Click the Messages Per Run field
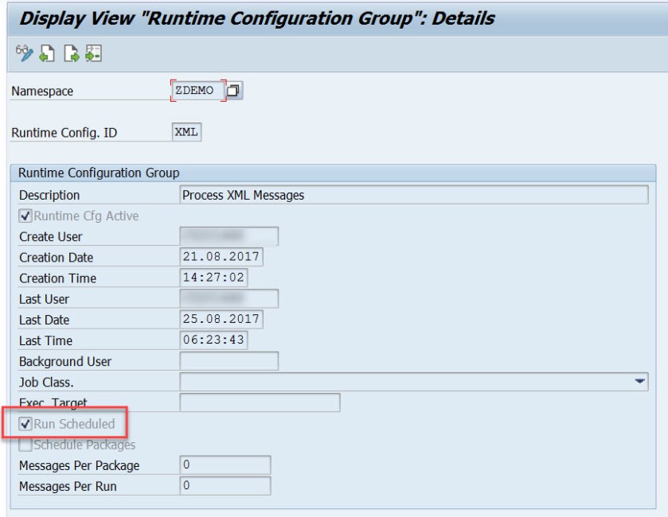 point(225,486)
